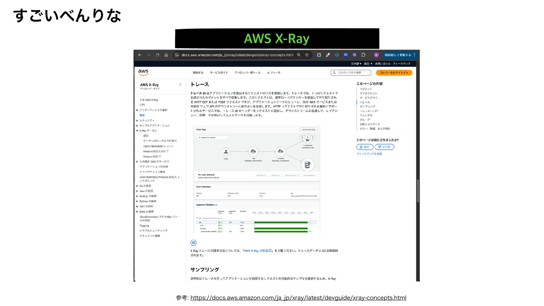544x306 pixels.
Task: Open AWS X-Ray の料金 link
Action: click(257, 251)
